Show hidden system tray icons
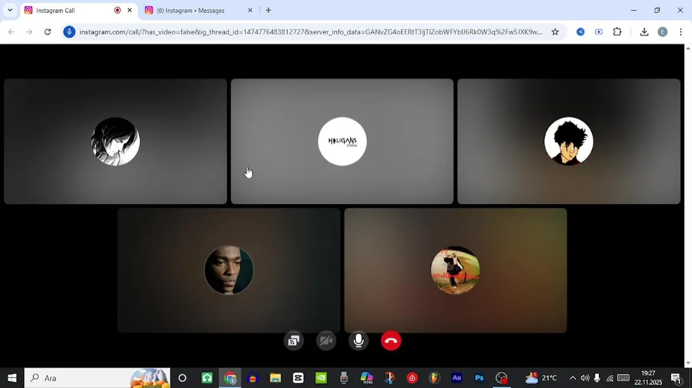Image resolution: width=692 pixels, height=388 pixels. tap(572, 378)
